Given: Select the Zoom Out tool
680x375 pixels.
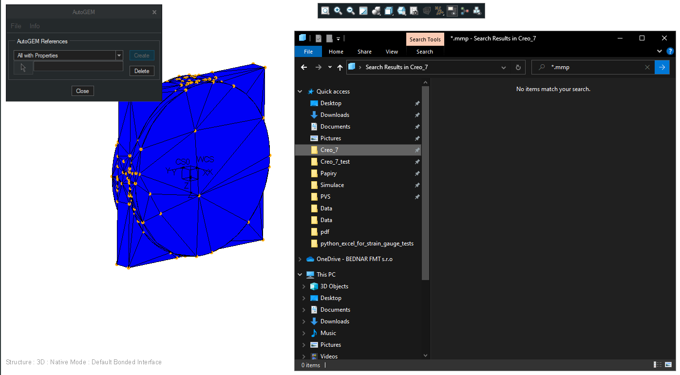Looking at the screenshot, I should [351, 10].
